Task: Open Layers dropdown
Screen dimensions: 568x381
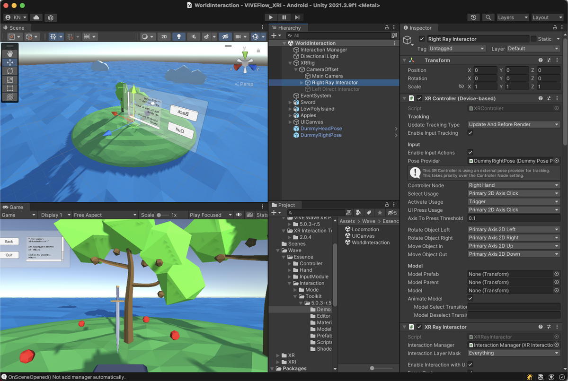Action: pyautogui.click(x=513, y=17)
